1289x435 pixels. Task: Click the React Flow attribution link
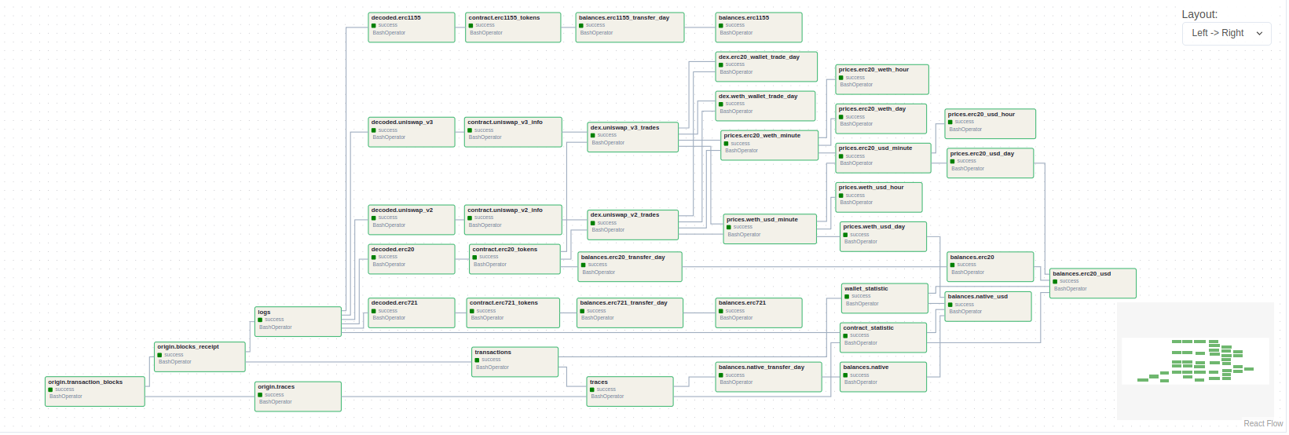click(1263, 423)
